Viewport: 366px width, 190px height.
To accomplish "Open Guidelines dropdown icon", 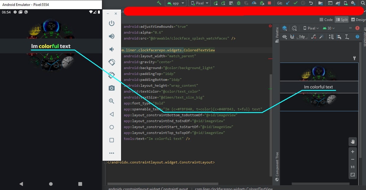I will pyautogui.click(x=347, y=37).
